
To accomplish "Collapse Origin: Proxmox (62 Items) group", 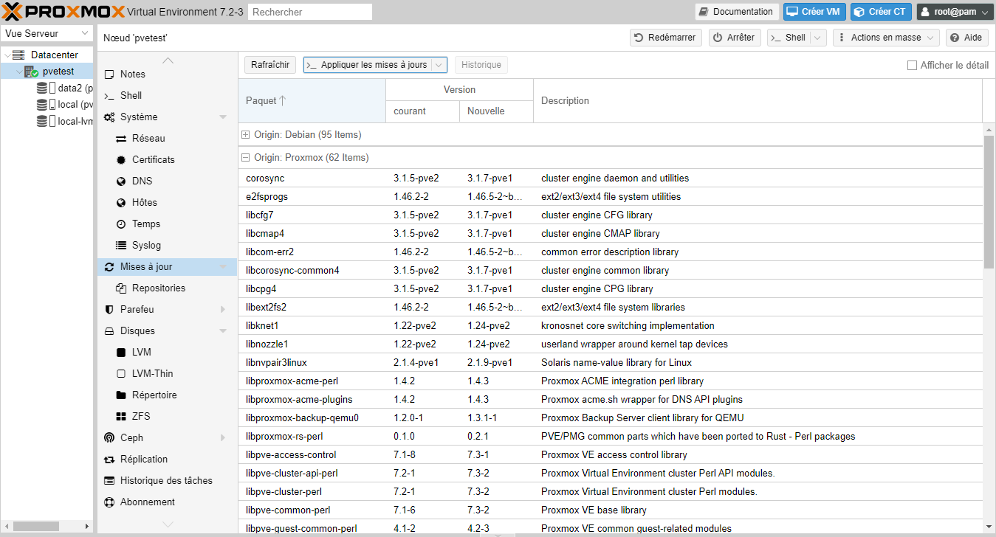I will click(246, 157).
